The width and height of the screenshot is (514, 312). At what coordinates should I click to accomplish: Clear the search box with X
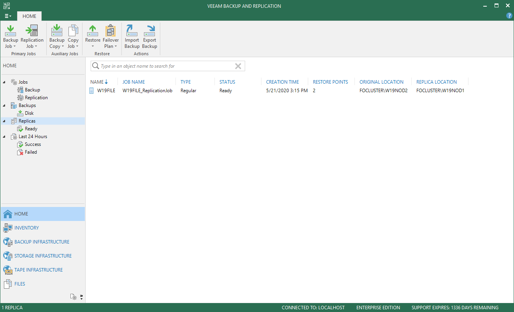pos(238,66)
